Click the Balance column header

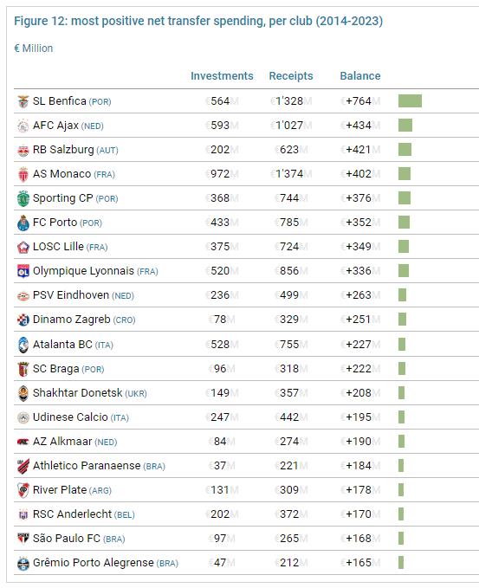360,76
